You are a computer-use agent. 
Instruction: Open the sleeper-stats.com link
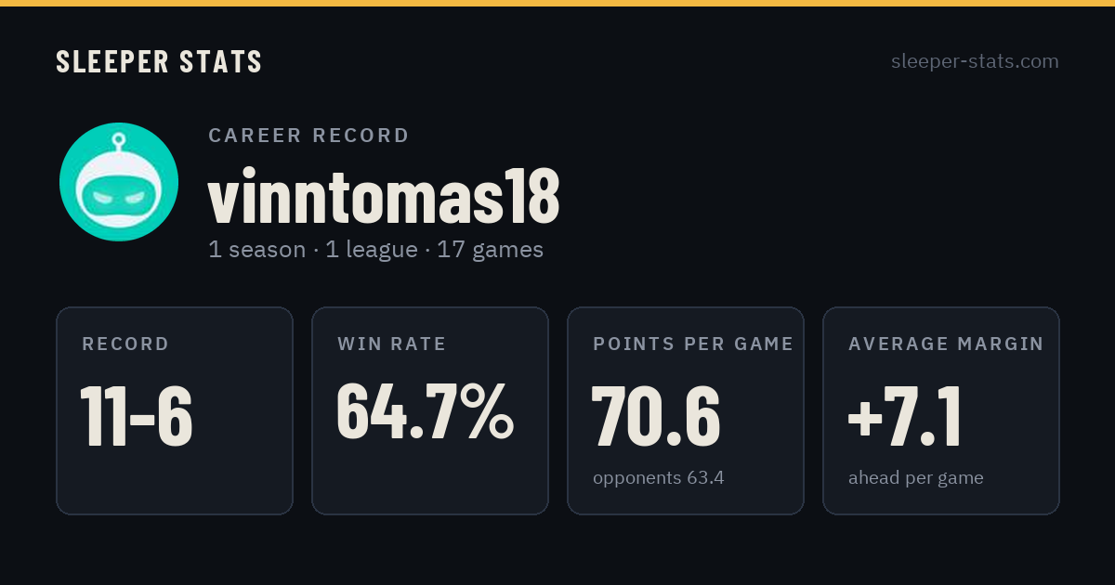click(x=975, y=61)
